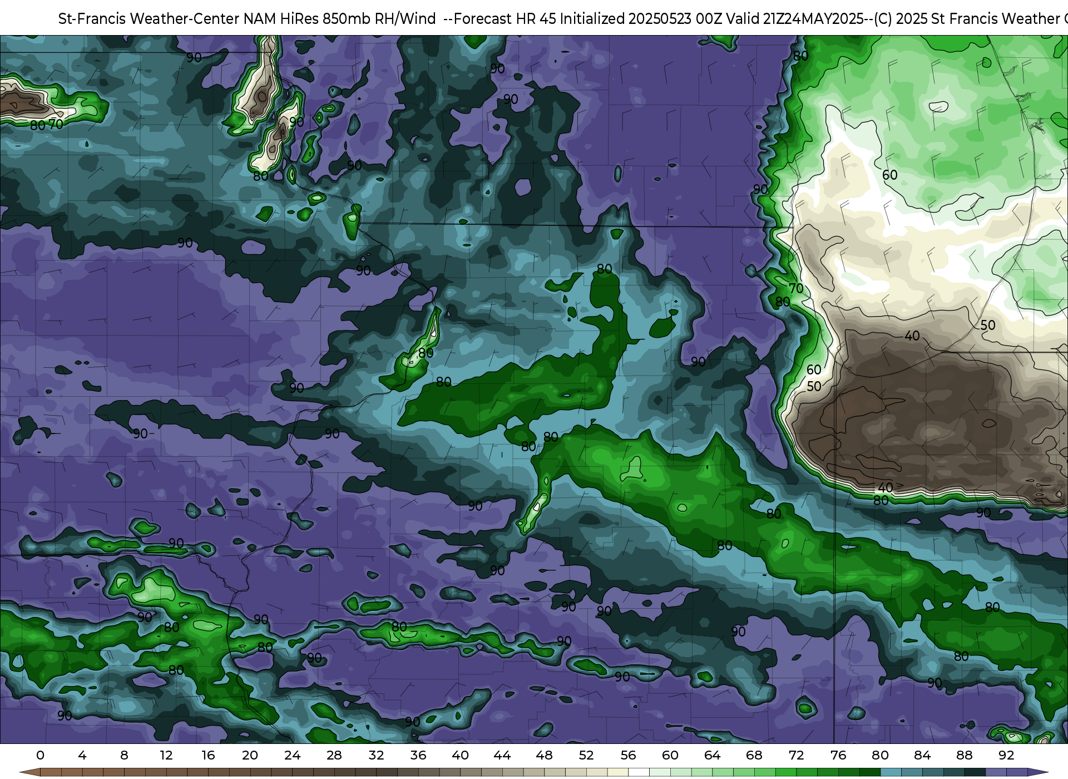1068x779 pixels.
Task: Click the colorbar label '48'
Action: pos(544,755)
